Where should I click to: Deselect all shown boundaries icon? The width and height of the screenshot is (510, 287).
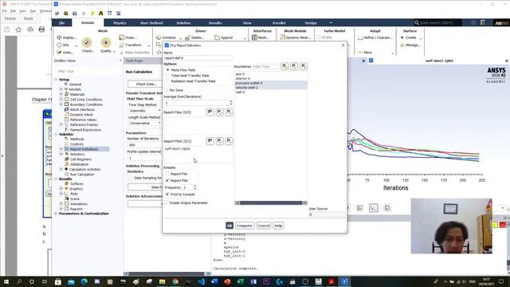point(304,66)
